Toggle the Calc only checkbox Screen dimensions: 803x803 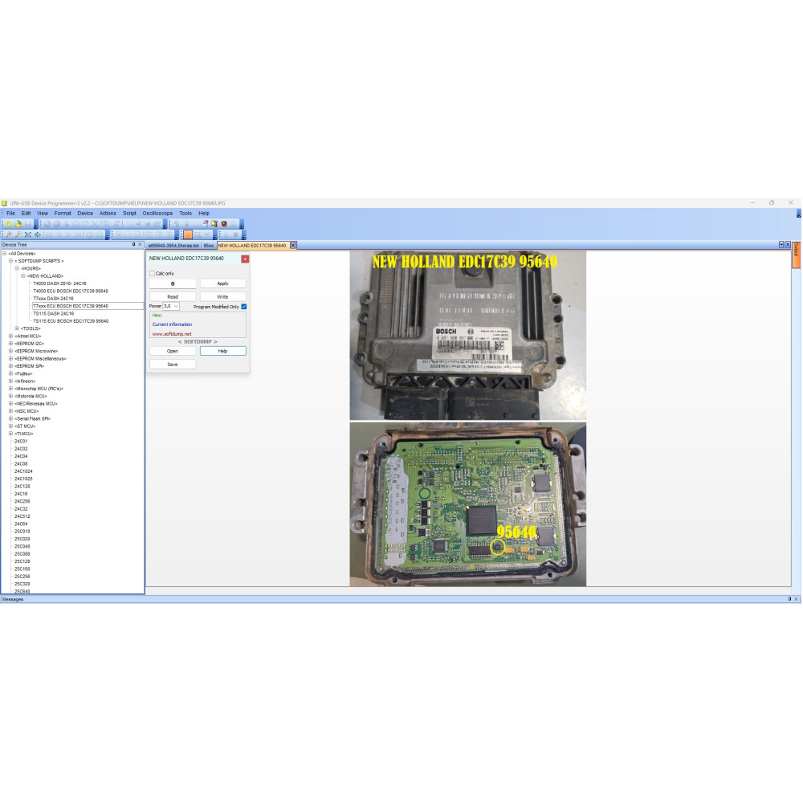[x=152, y=274]
